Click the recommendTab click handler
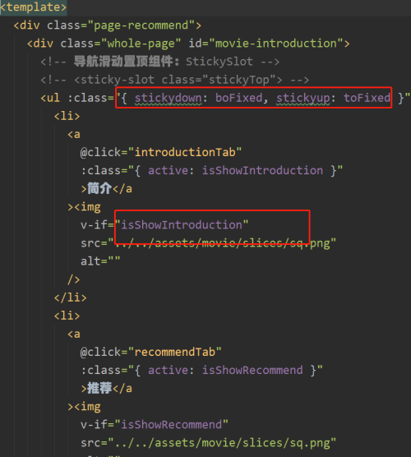 click(x=175, y=353)
